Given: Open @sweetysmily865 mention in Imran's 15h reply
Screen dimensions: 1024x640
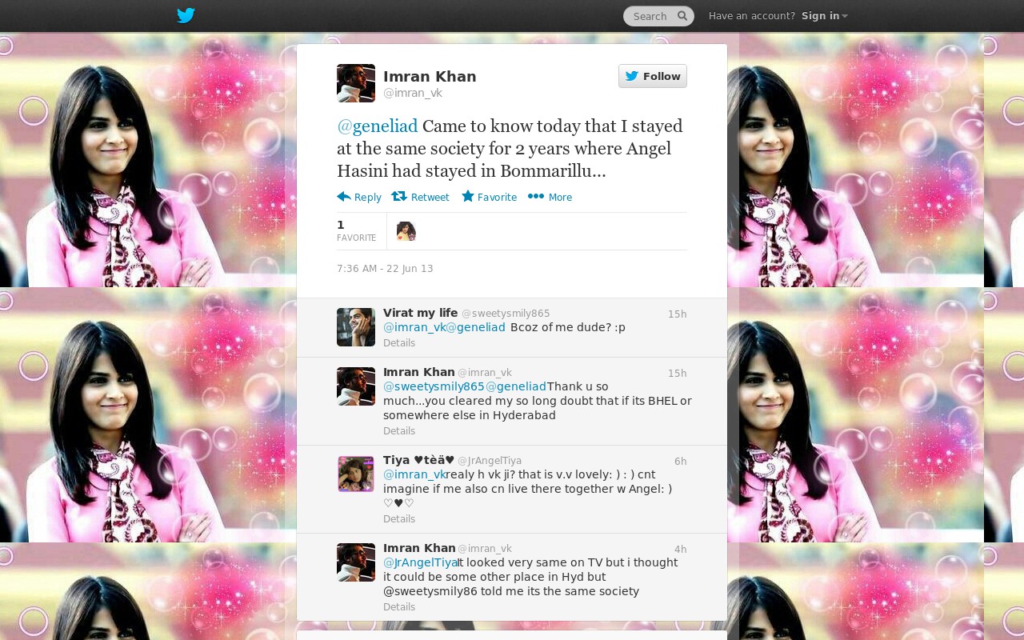Looking at the screenshot, I should tap(434, 386).
